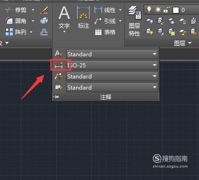Toggle the layer lock padlock icon

coord(167,10)
